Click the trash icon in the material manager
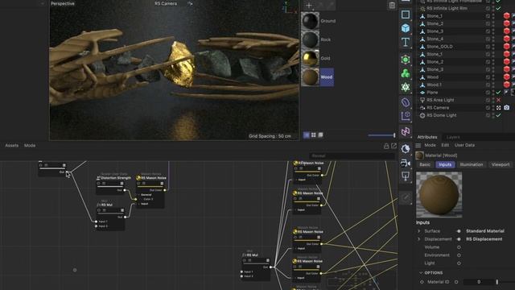Screen dimensions: 515x290 [392, 6]
